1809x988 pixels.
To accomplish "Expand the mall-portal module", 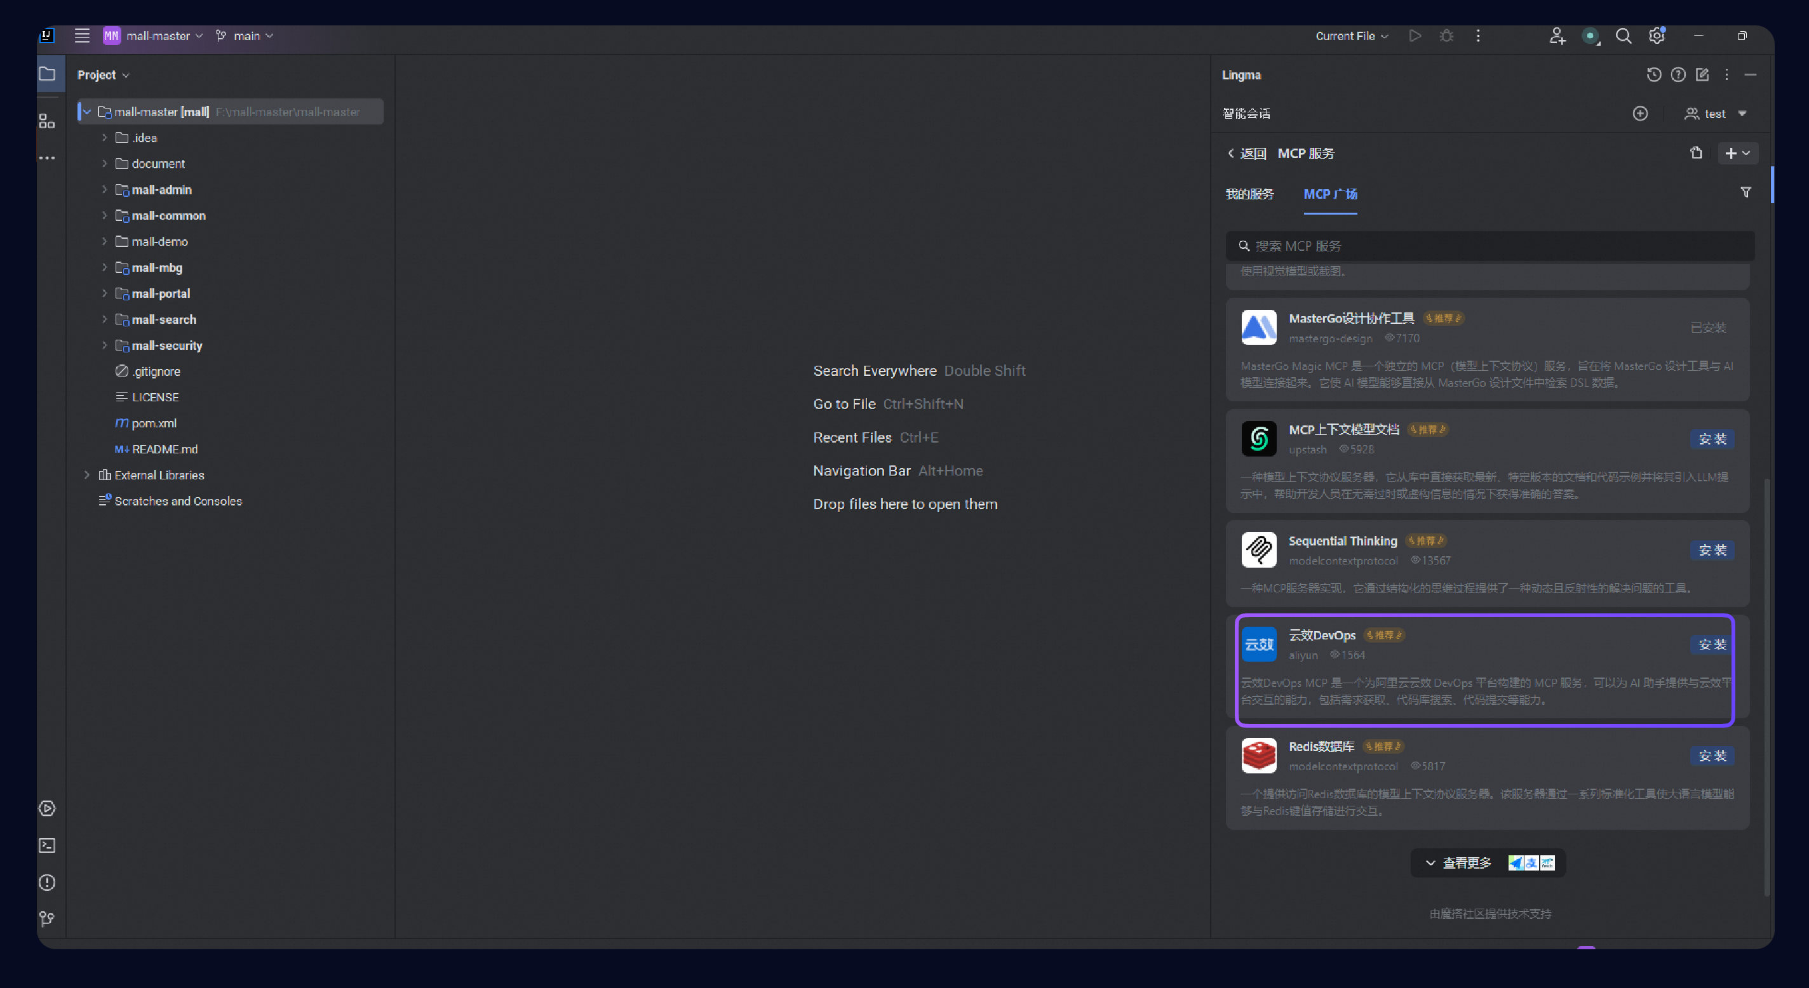I will click(x=105, y=293).
